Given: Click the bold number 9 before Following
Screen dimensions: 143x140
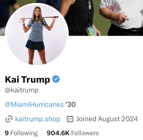Looking at the screenshot, I should pos(7,133).
